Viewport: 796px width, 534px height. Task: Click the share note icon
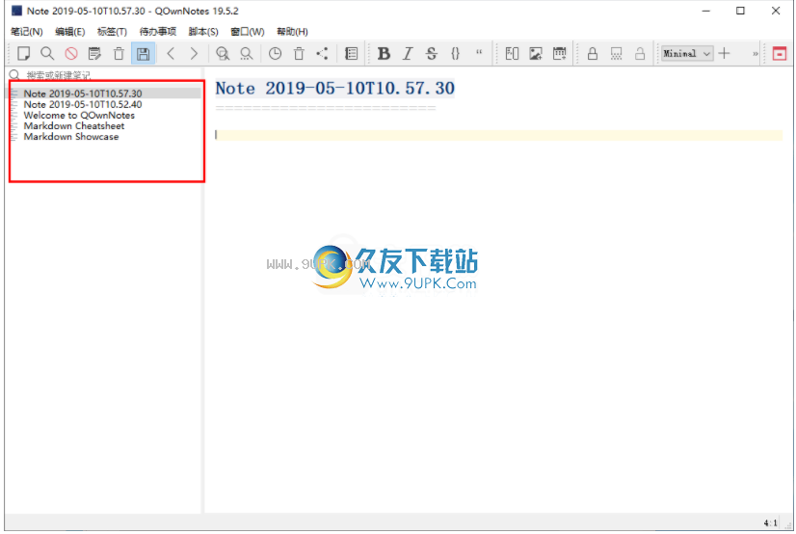tap(323, 53)
